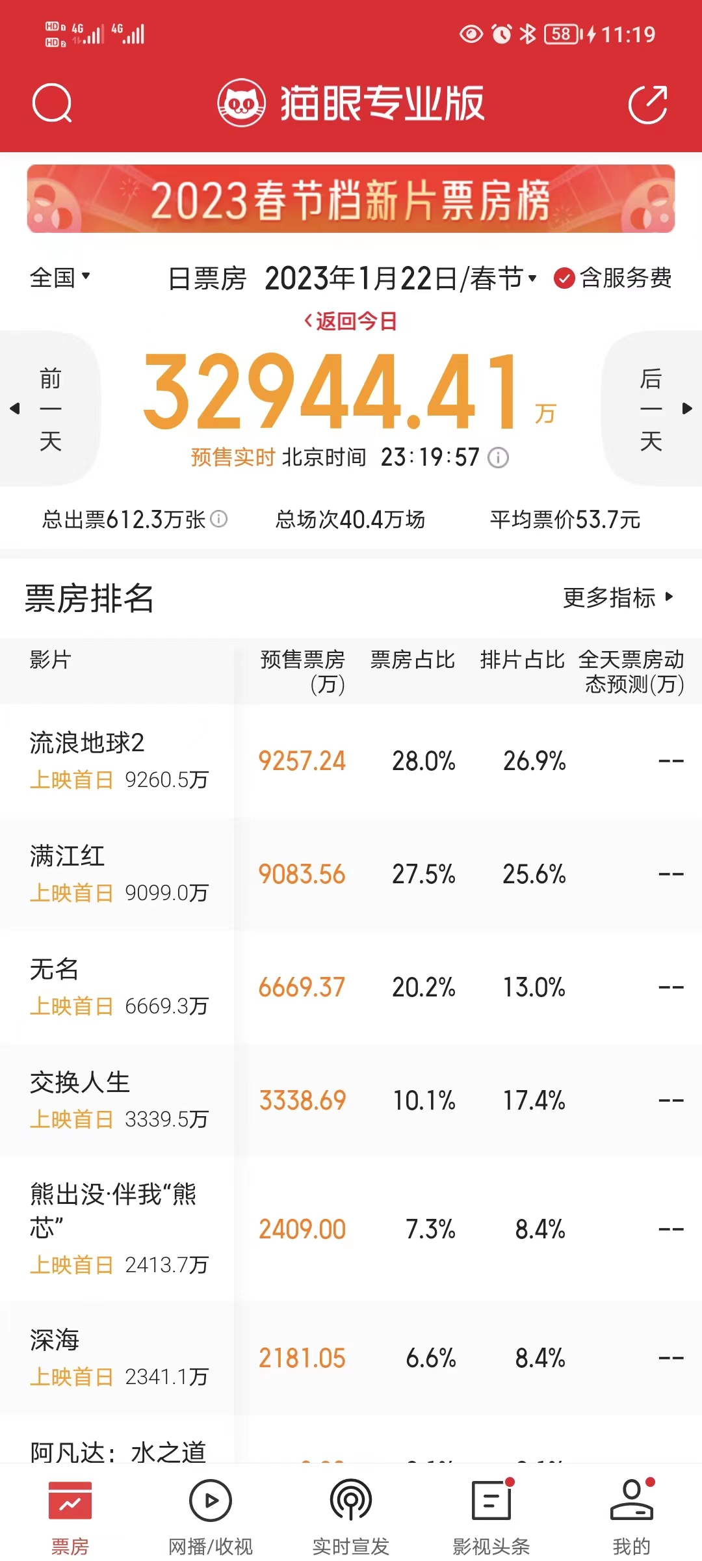Tap info icon next to 总出票
Viewport: 702px width, 1561px height.
tap(220, 518)
